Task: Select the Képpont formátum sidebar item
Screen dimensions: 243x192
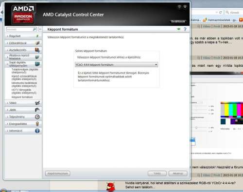Action: 22,97
